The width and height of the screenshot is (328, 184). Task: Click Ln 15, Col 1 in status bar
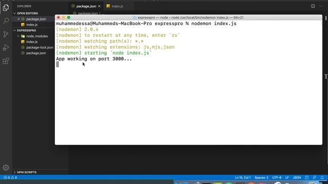242,177
